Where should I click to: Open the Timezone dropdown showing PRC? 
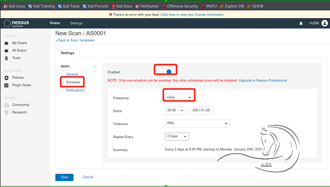[x=197, y=123]
